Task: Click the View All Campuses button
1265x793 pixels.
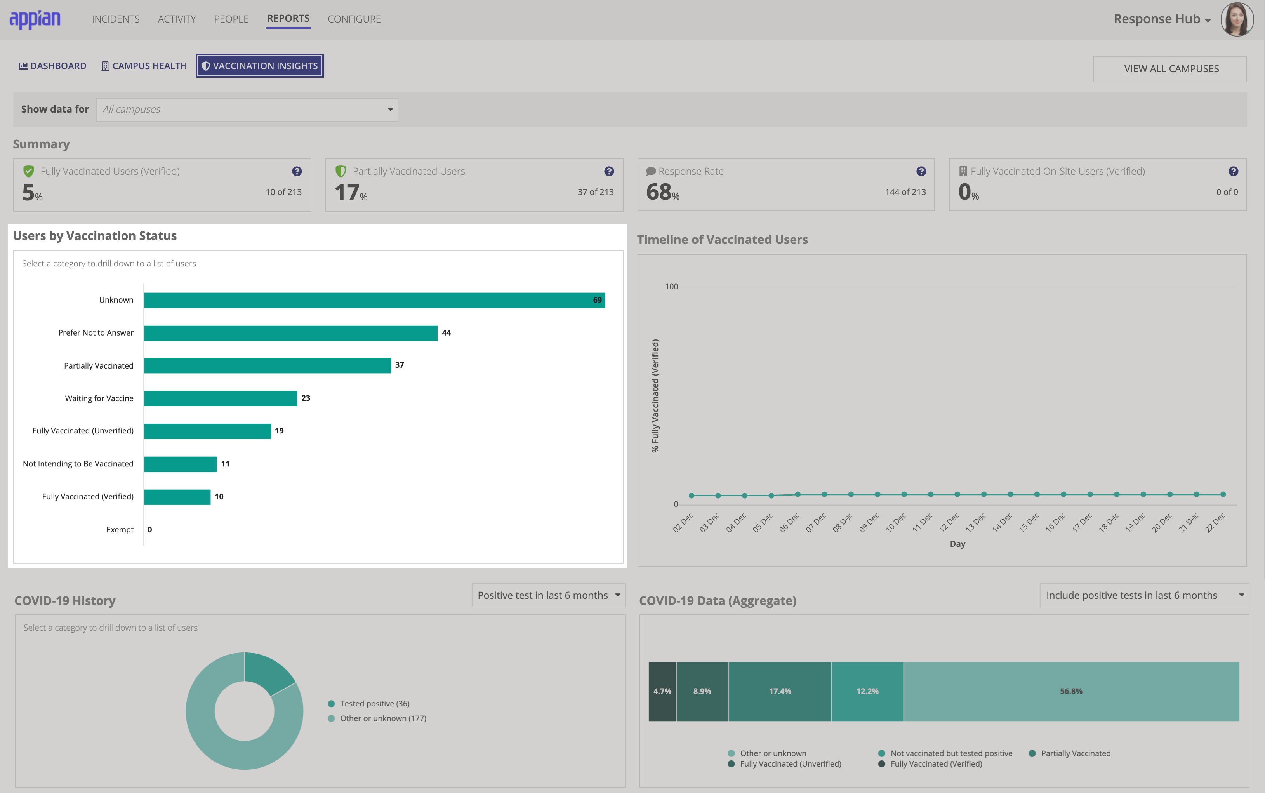Action: 1170,69
